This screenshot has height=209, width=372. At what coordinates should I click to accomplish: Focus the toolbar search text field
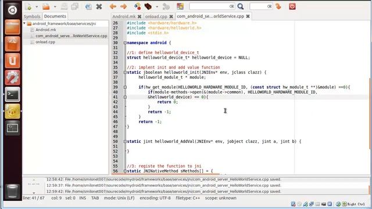pos(209,6)
